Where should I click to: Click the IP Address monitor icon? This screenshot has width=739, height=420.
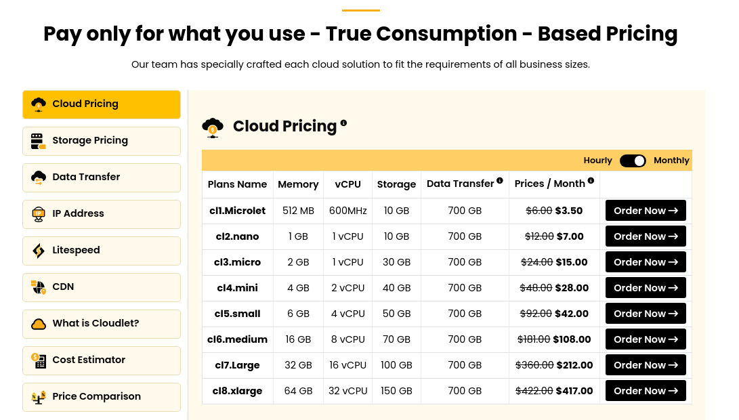click(39, 213)
